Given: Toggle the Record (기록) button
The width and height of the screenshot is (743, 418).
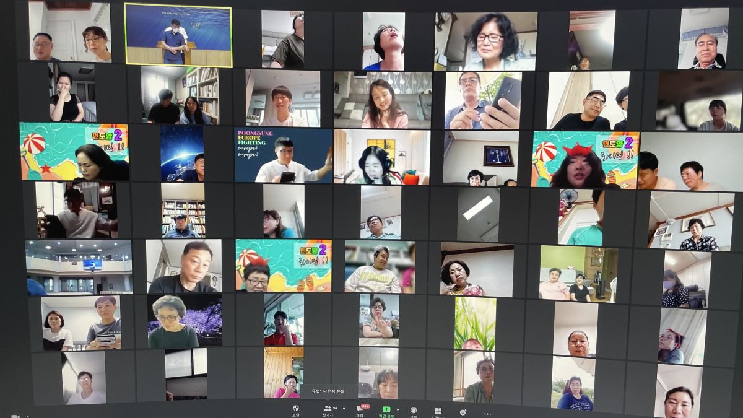Looking at the screenshot, I should coord(413,411).
